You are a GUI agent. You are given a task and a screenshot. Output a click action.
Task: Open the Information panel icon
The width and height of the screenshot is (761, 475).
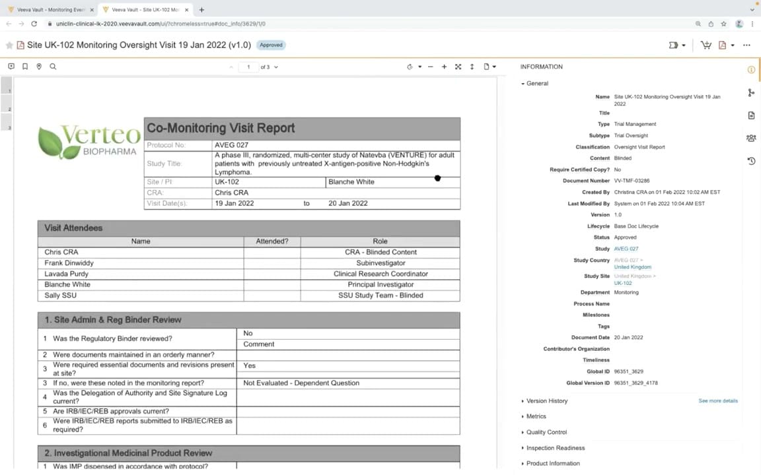[751, 70]
